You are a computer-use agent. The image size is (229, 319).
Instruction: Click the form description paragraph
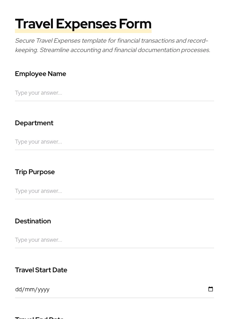[x=112, y=45]
